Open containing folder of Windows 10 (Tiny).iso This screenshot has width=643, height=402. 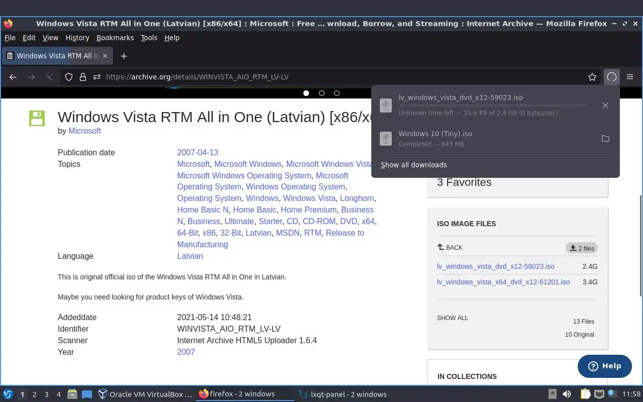pyautogui.click(x=605, y=139)
